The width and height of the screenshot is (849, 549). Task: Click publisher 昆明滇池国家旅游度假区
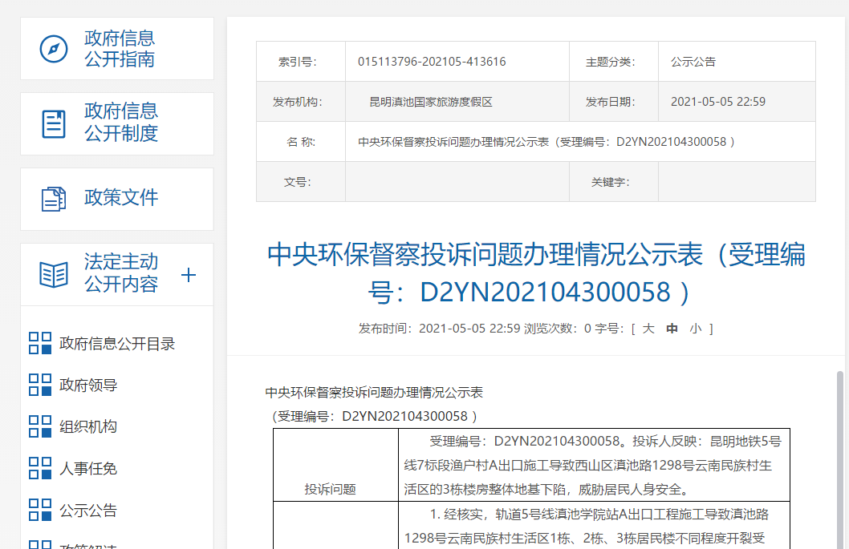click(x=431, y=102)
